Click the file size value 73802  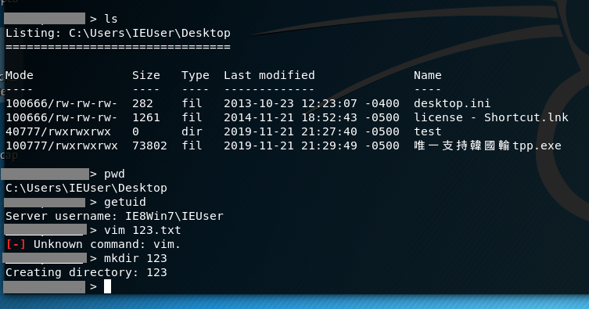(149, 146)
